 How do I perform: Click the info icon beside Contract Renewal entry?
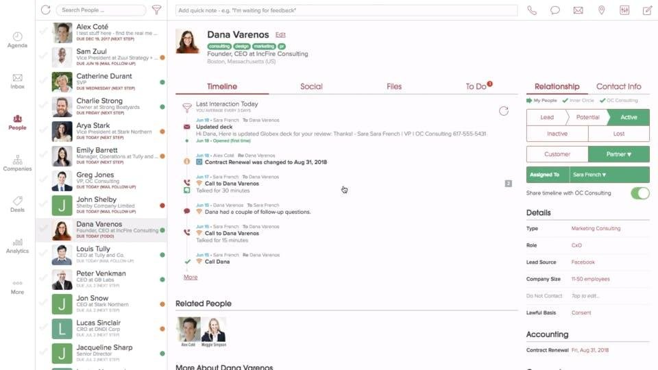click(186, 162)
